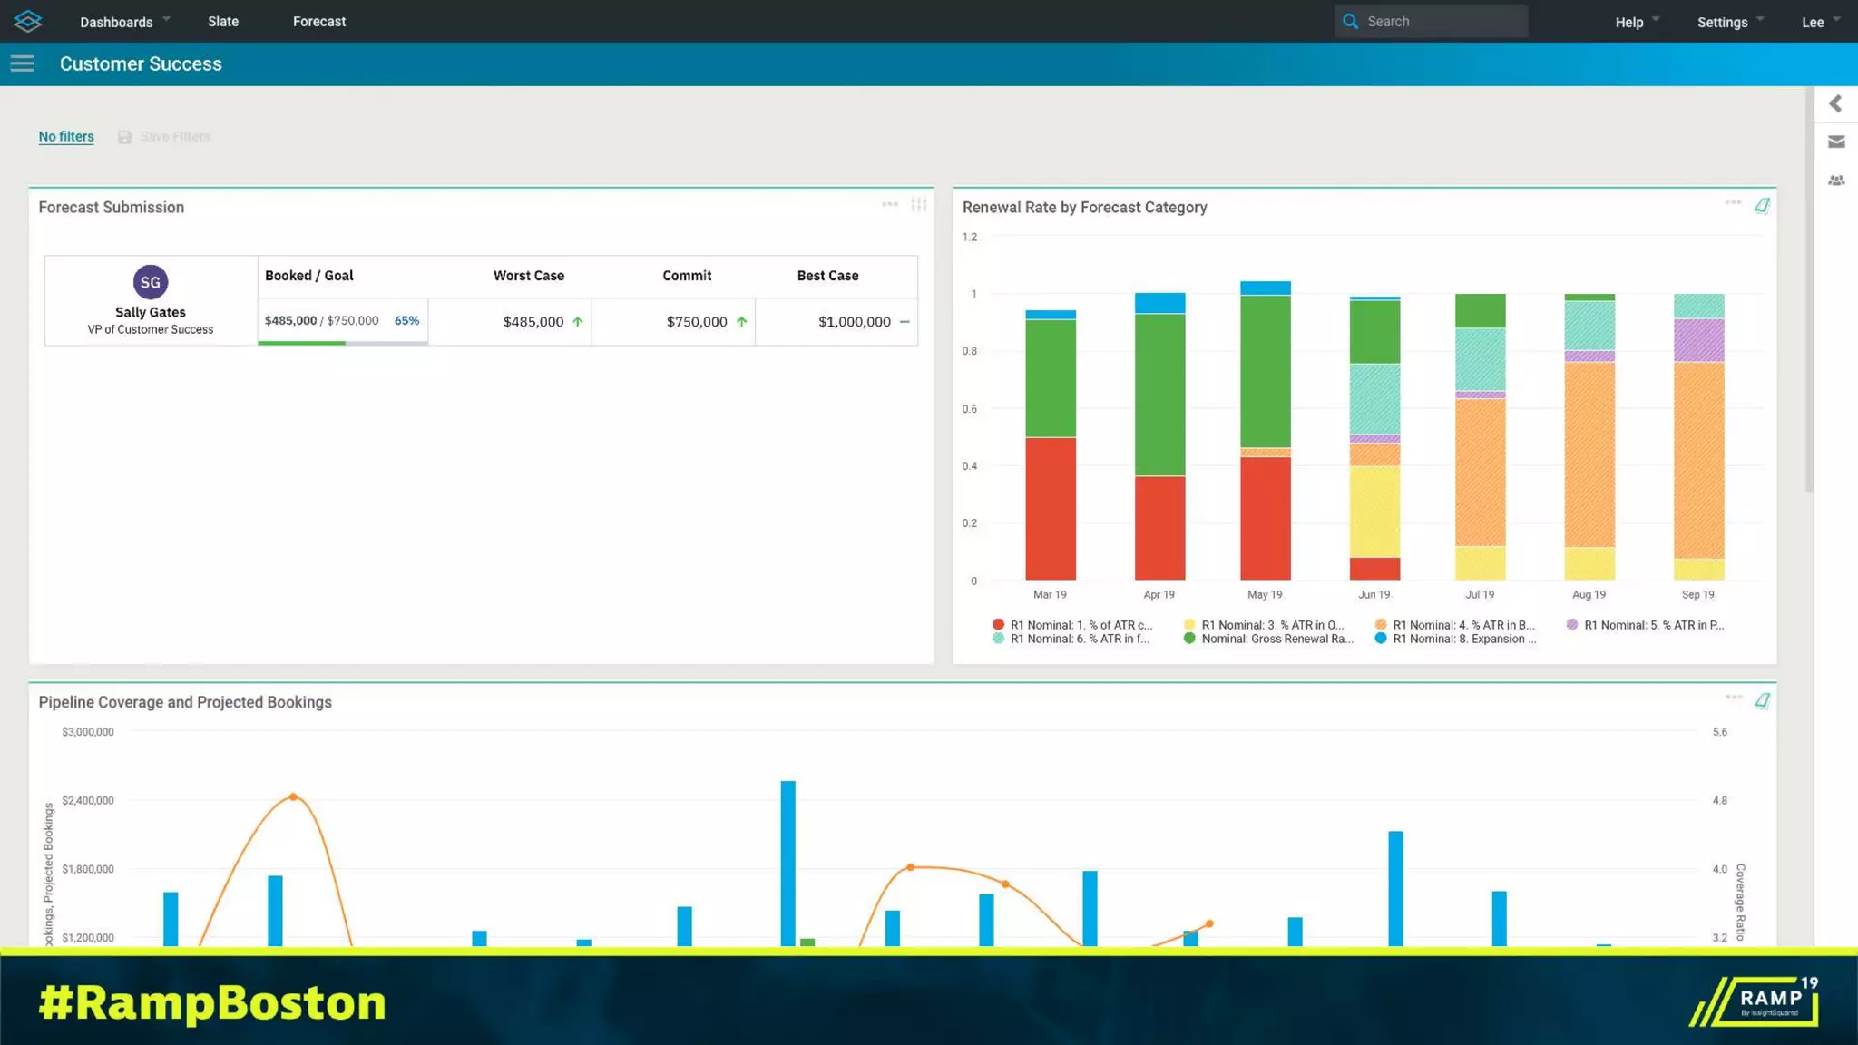Click the Booked/Goal 65% progress bar
Screen dimensions: 1858x1045
tap(342, 343)
